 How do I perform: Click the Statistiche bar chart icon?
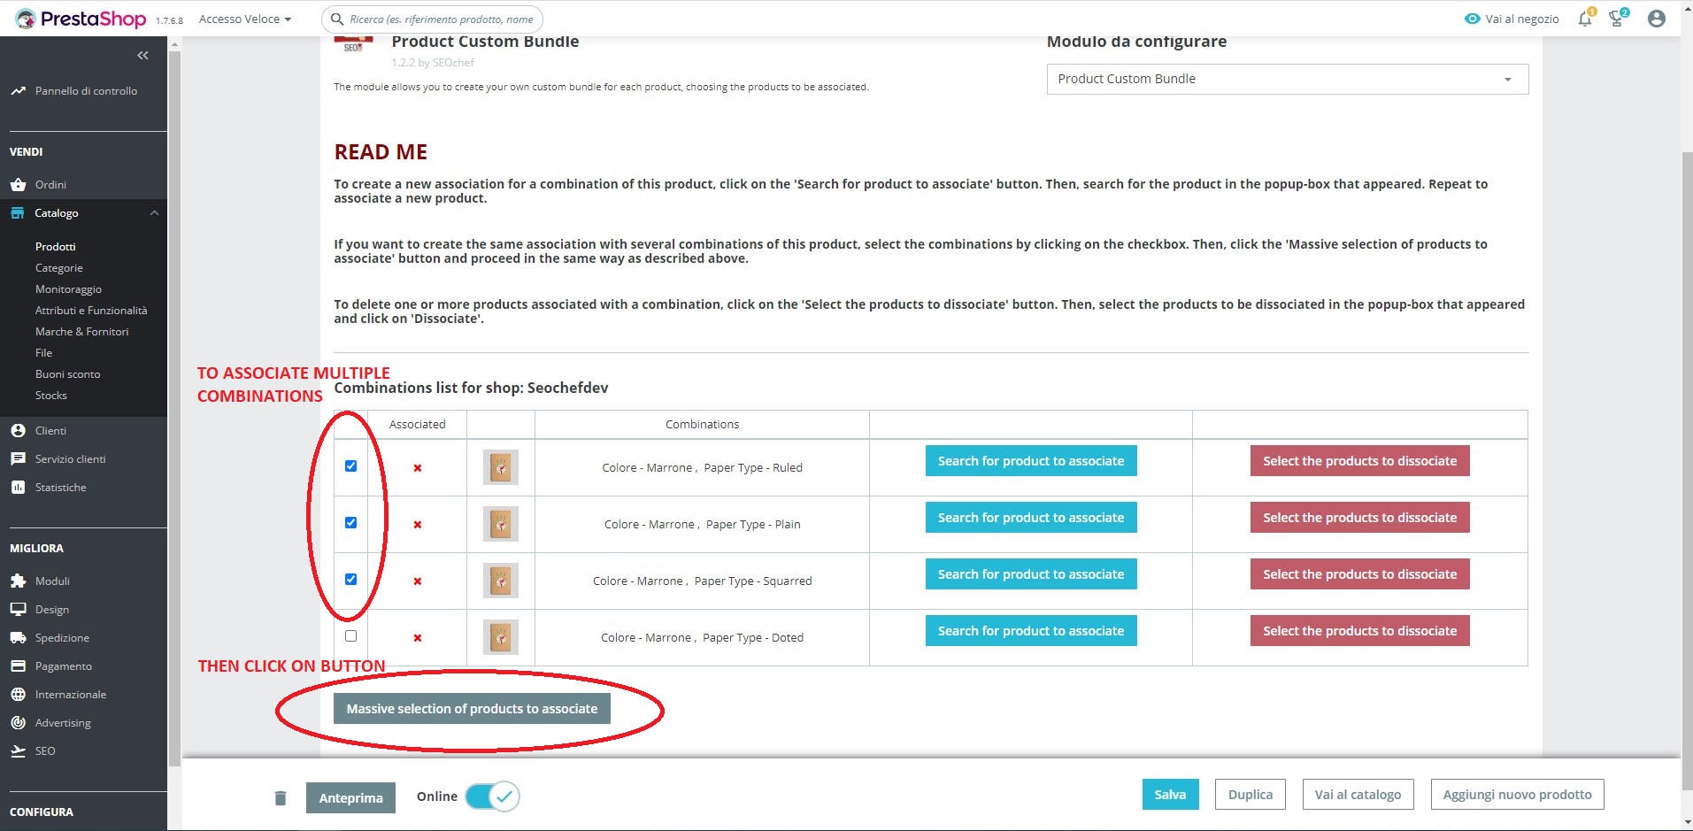18,488
